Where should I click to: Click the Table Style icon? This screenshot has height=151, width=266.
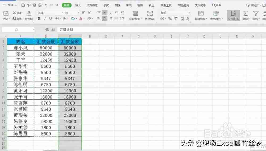[x=216, y=13]
